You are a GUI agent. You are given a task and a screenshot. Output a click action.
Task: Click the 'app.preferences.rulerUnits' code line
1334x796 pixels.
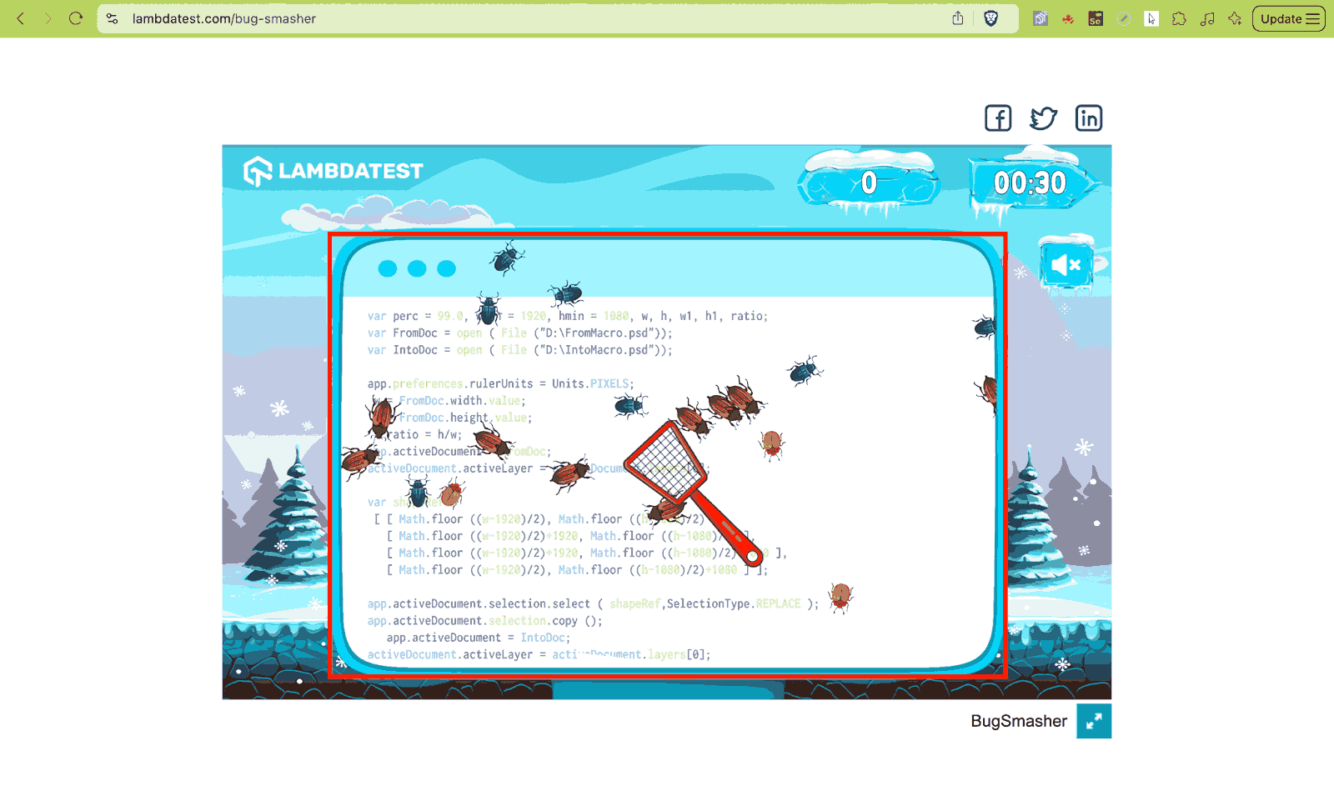[x=500, y=384]
